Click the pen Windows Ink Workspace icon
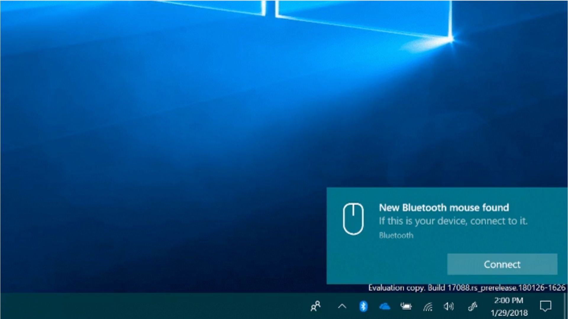The image size is (568, 319). [472, 307]
